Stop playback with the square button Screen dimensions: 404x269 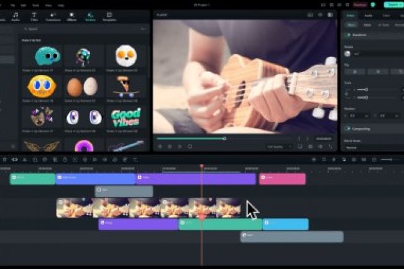[190, 147]
